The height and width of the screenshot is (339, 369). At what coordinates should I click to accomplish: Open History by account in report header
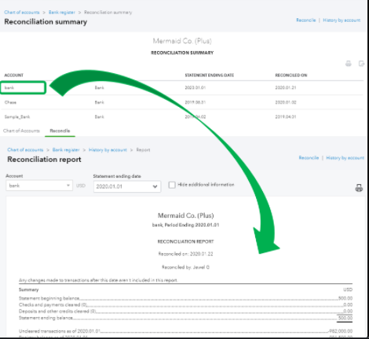345,157
